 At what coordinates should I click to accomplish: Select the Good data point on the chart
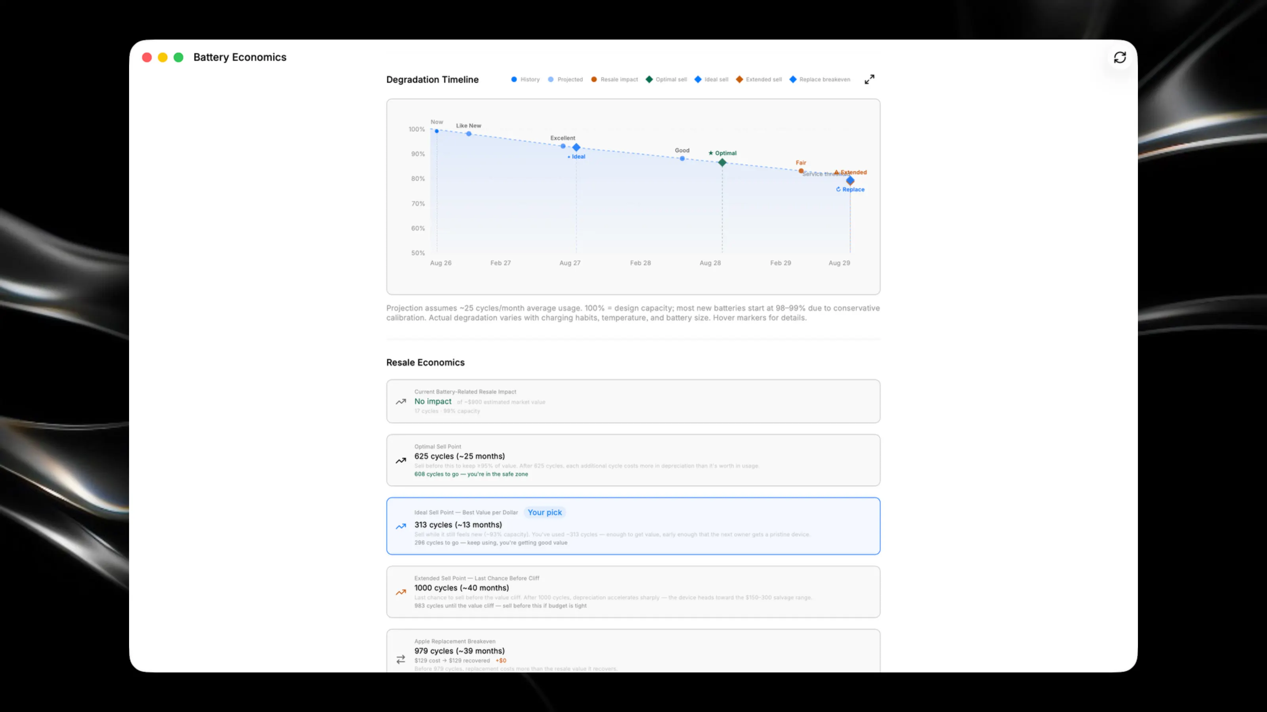682,158
